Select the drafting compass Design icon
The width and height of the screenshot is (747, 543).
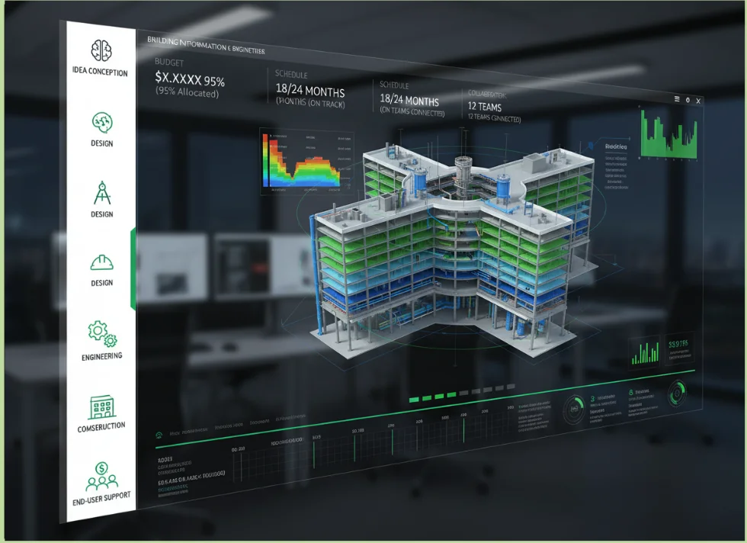coord(101,193)
